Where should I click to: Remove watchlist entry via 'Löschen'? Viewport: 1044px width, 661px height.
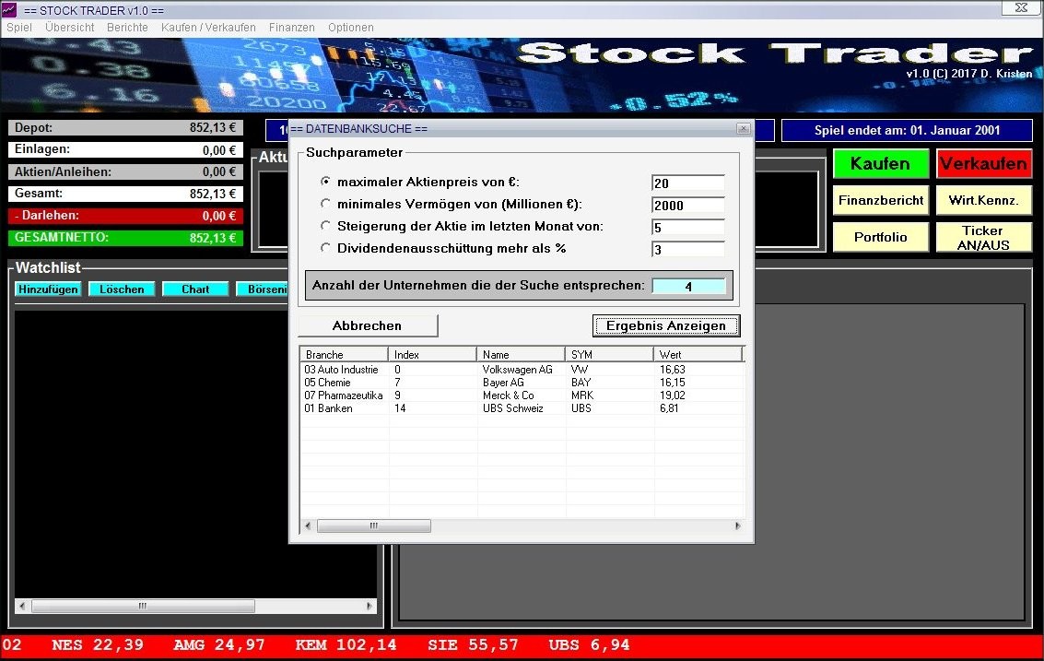point(121,289)
